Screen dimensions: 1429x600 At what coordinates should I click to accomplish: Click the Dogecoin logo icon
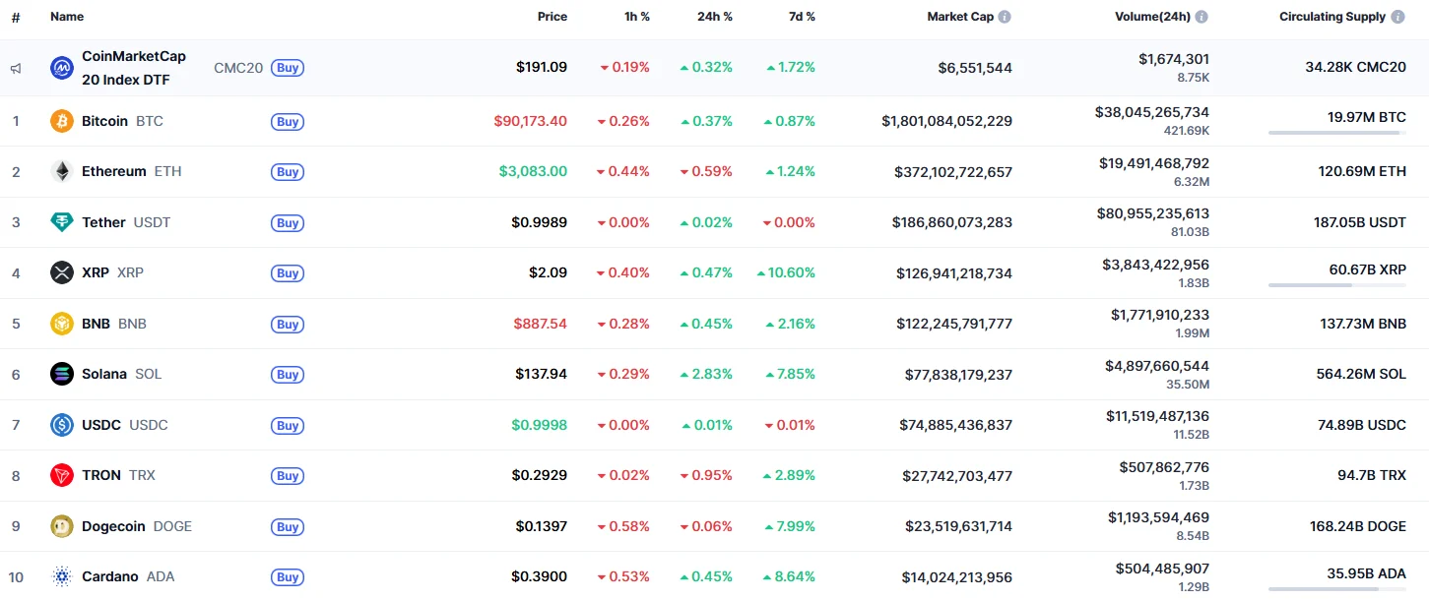[x=62, y=526]
